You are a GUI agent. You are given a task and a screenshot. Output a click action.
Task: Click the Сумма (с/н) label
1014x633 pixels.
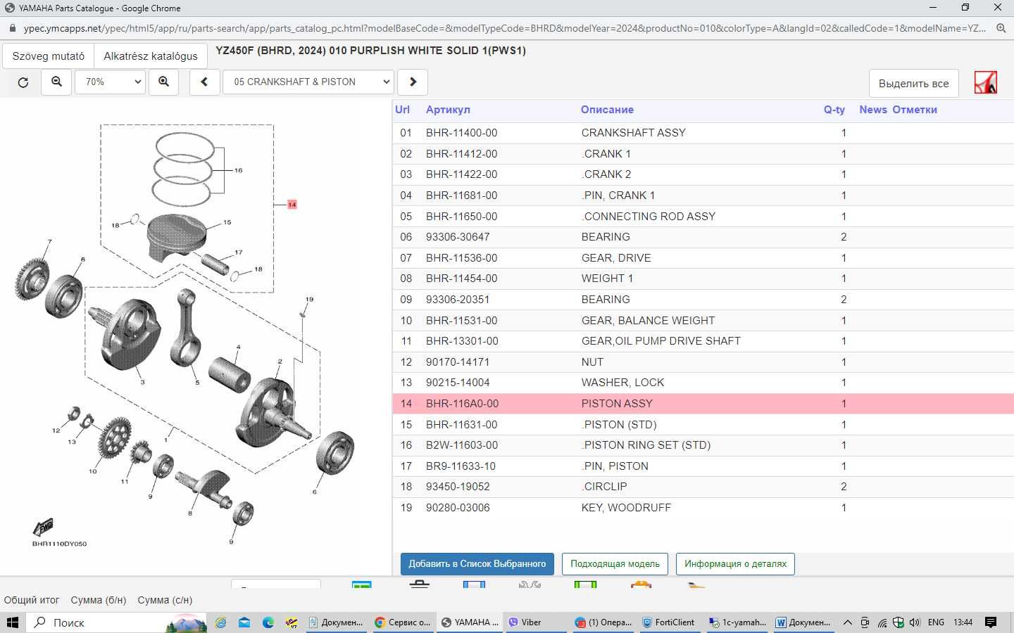tap(165, 600)
